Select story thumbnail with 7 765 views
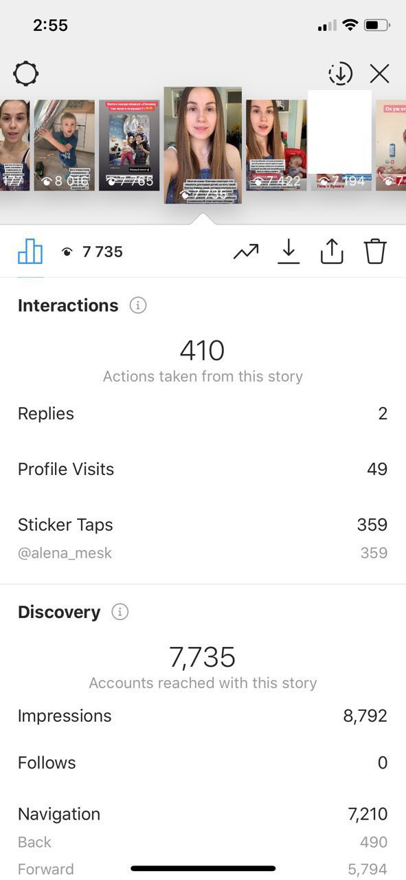406x880 pixels. click(129, 145)
